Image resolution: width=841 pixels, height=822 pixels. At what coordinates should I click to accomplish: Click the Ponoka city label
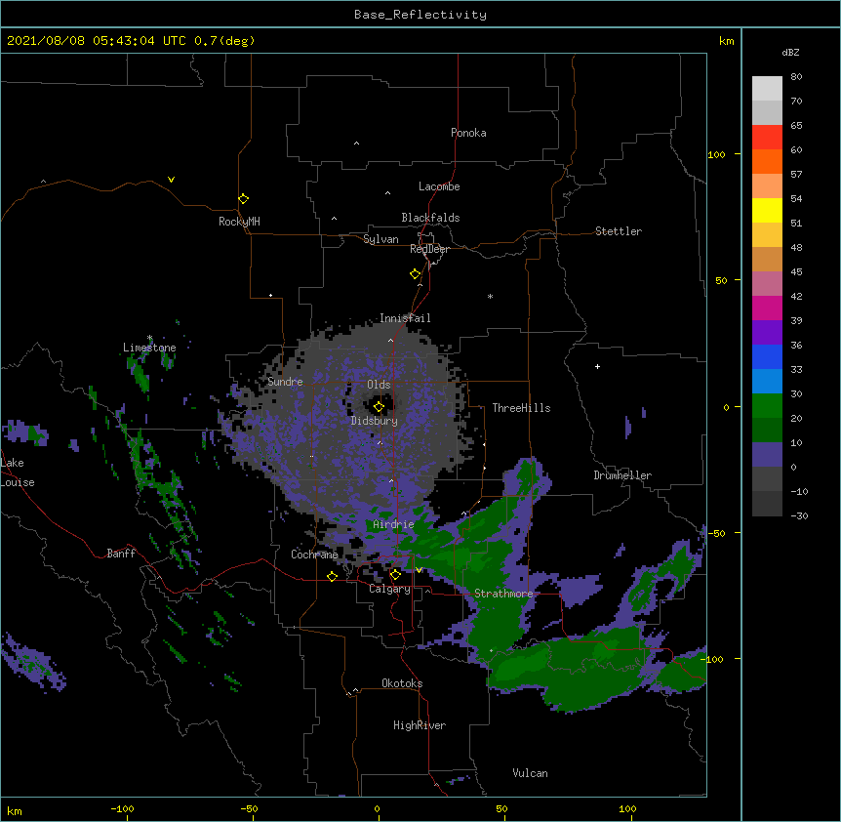(468, 133)
